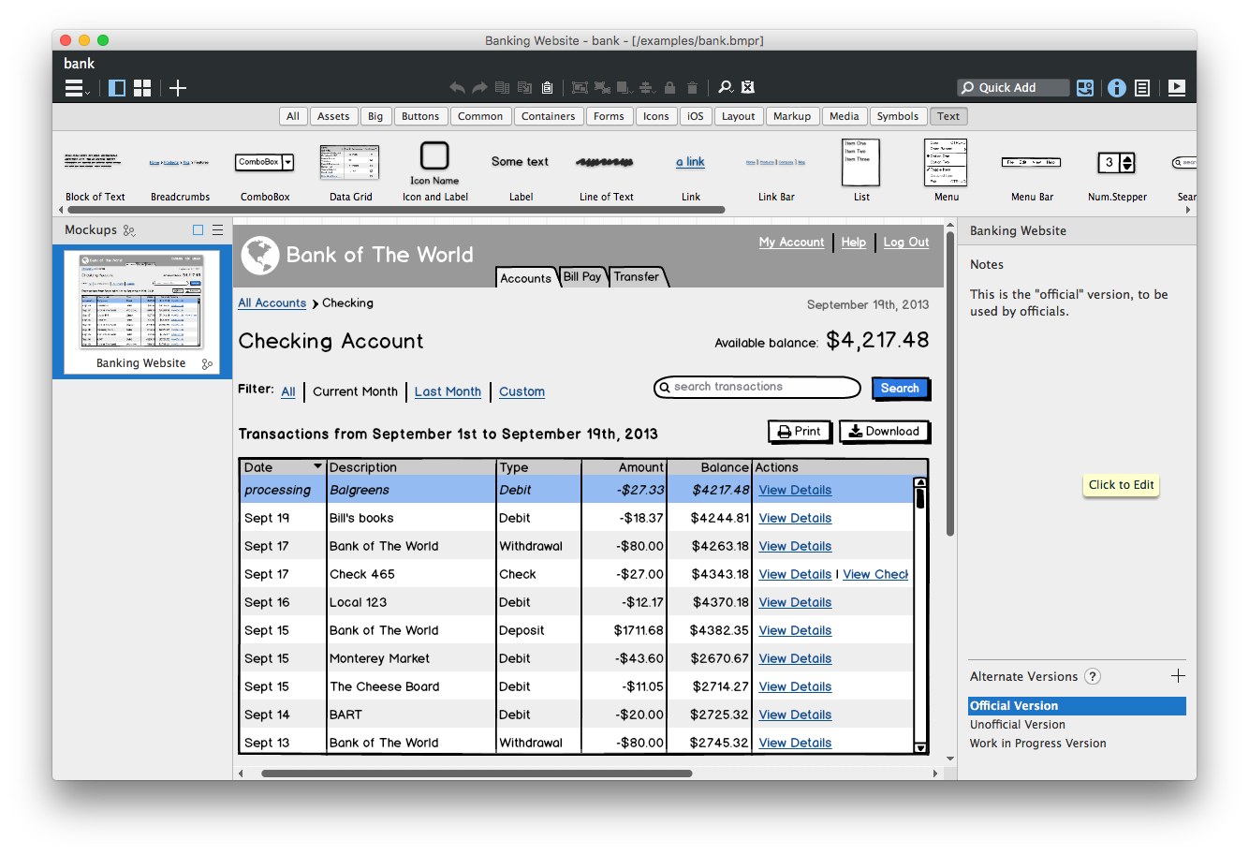Viewport: 1249px width, 855px height.
Task: Start full screen presentation mode
Action: tap(1177, 88)
